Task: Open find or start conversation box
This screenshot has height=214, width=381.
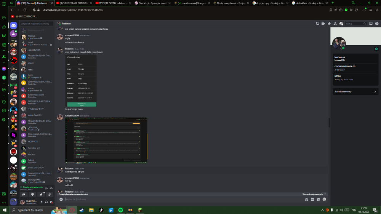Action: 37,24
